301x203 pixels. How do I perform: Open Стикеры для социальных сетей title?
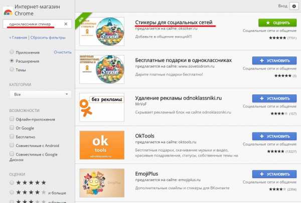(x=174, y=22)
